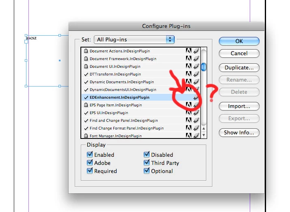The image size is (290, 212).
Task: Click the Configure Plug-ins title bar
Action: [x=166, y=26]
